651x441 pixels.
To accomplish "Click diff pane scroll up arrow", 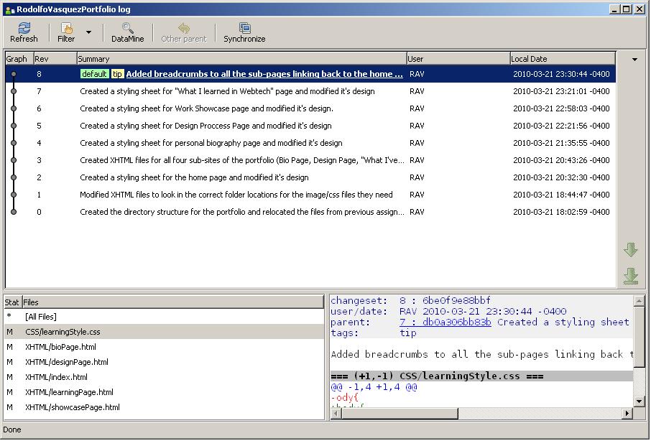I will [x=639, y=300].
